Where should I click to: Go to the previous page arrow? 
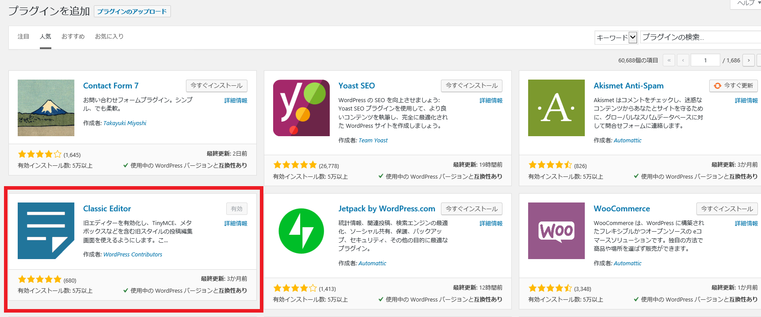[683, 60]
